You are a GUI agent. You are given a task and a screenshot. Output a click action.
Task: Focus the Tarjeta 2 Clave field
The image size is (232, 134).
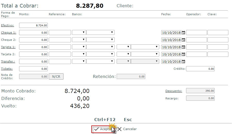coord(218,54)
